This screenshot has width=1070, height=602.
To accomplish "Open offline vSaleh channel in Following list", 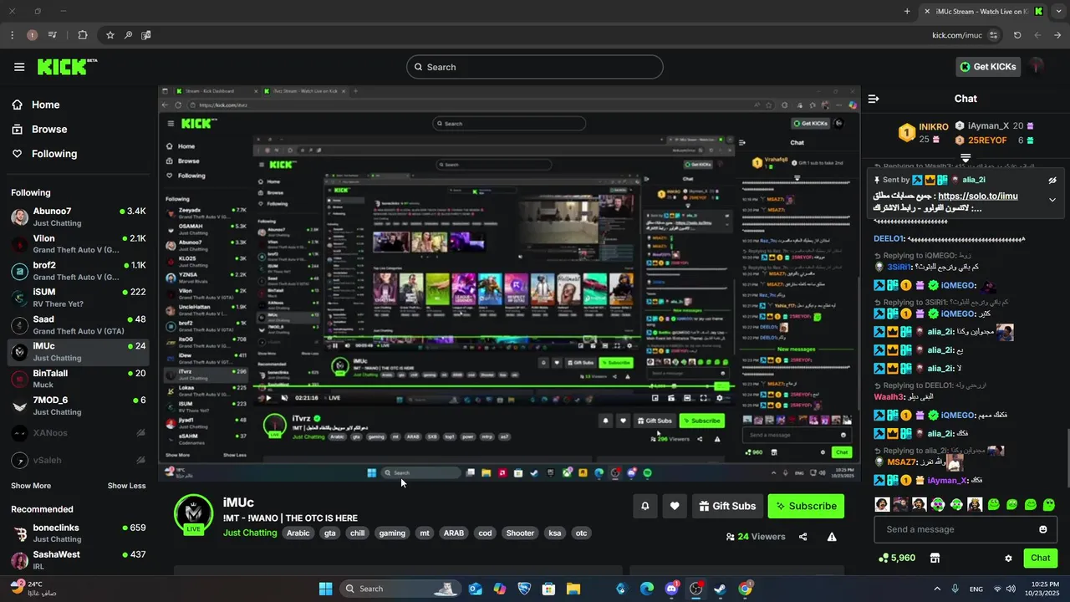I will 79,460.
